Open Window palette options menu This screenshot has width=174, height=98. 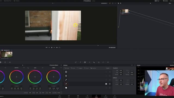[135, 65]
